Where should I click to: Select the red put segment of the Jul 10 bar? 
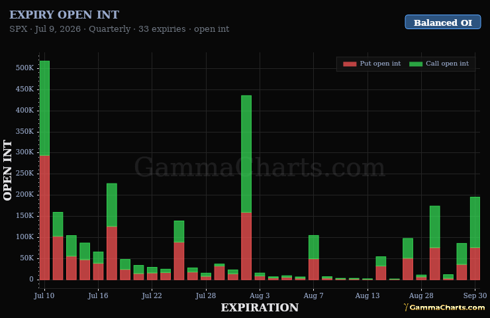pyautogui.click(x=44, y=217)
